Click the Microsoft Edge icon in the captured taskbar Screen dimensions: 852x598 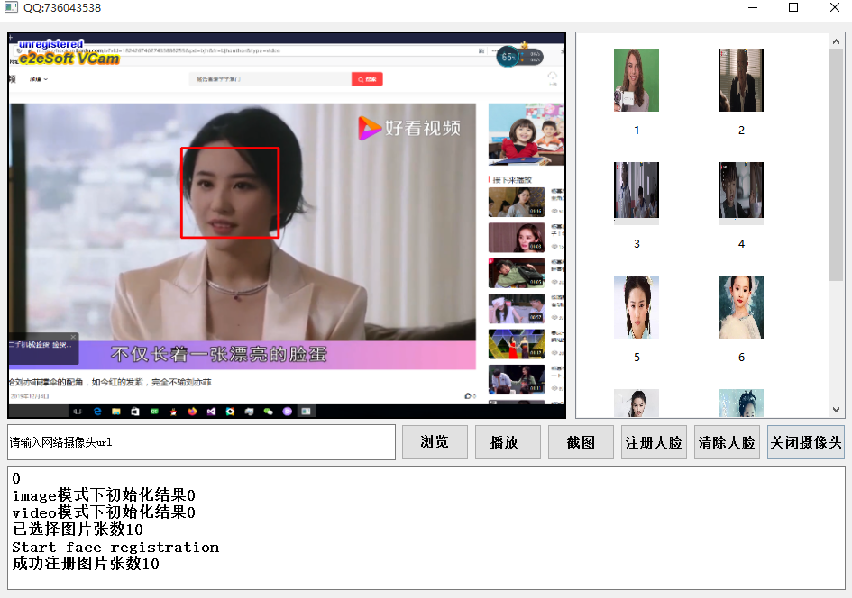[x=97, y=412]
